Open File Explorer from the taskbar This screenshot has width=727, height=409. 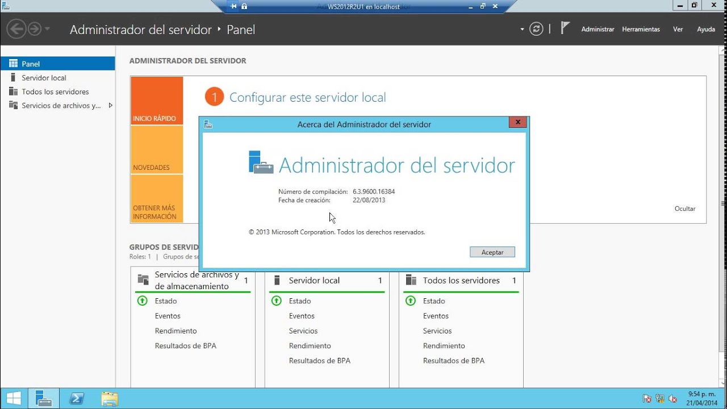pos(110,398)
